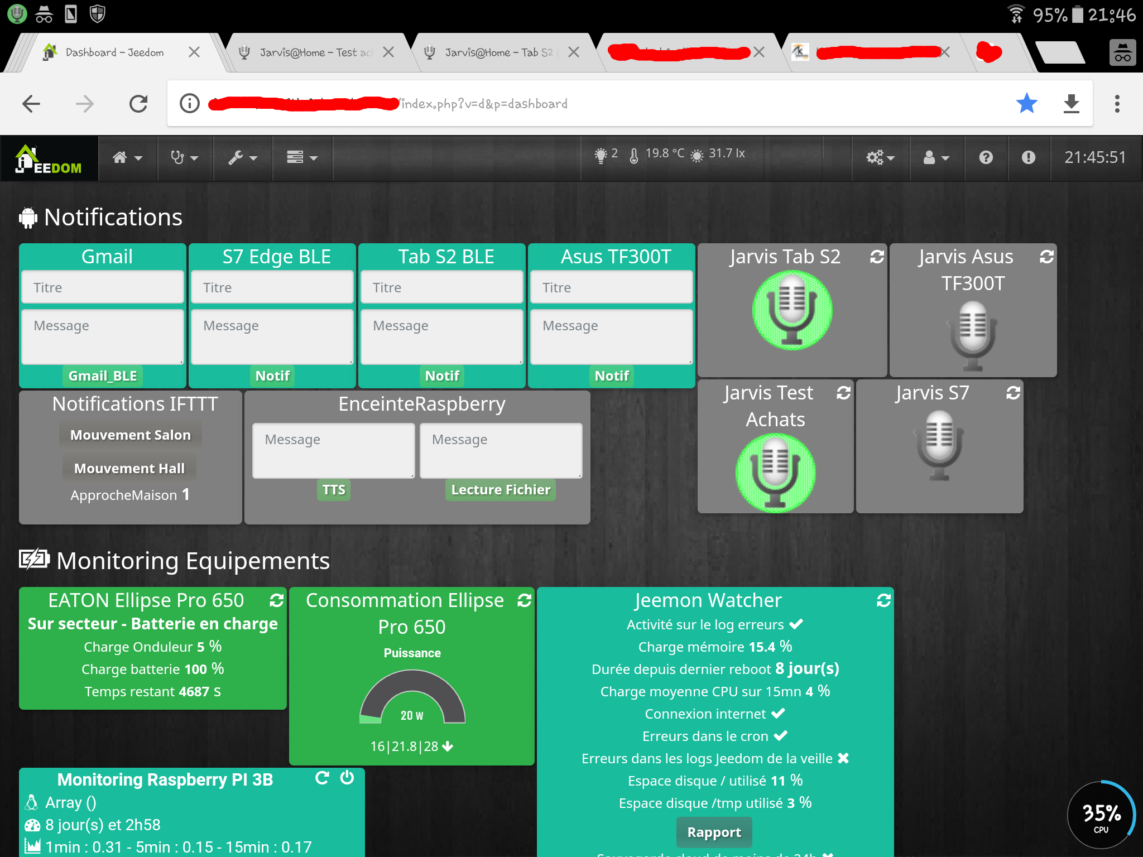
Task: Toggle Jarvis Tab S2 microphone
Action: [x=792, y=310]
